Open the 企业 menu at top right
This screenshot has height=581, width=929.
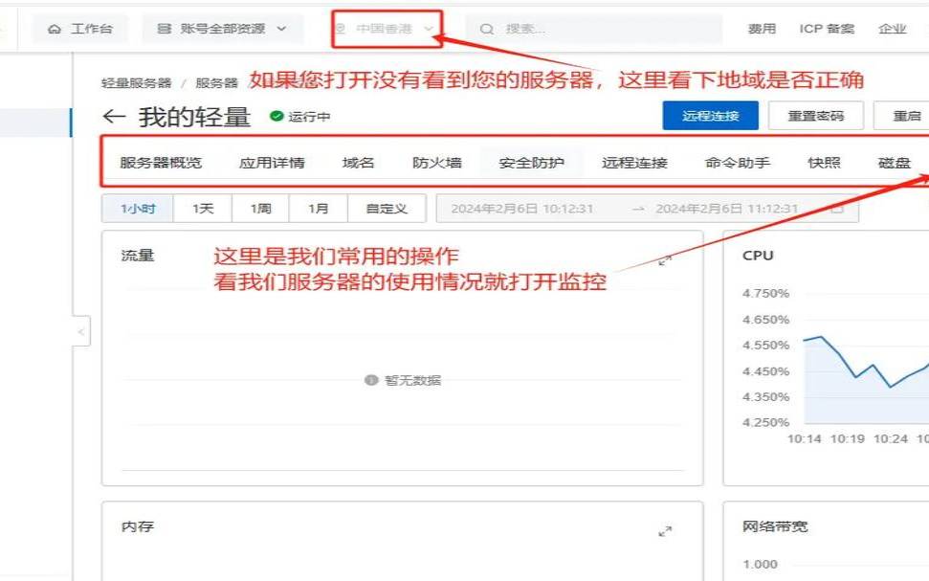[893, 28]
